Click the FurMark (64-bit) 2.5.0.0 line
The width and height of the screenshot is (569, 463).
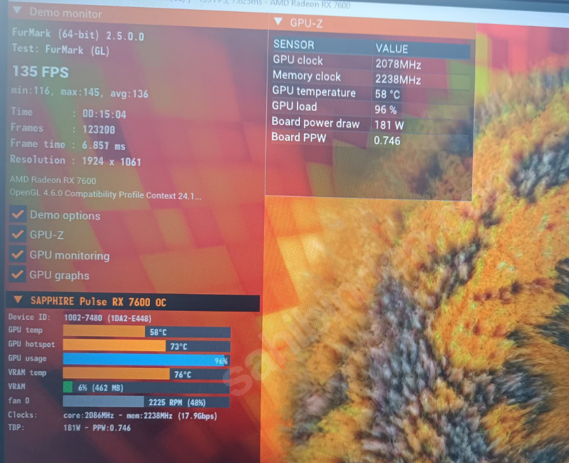(78, 34)
